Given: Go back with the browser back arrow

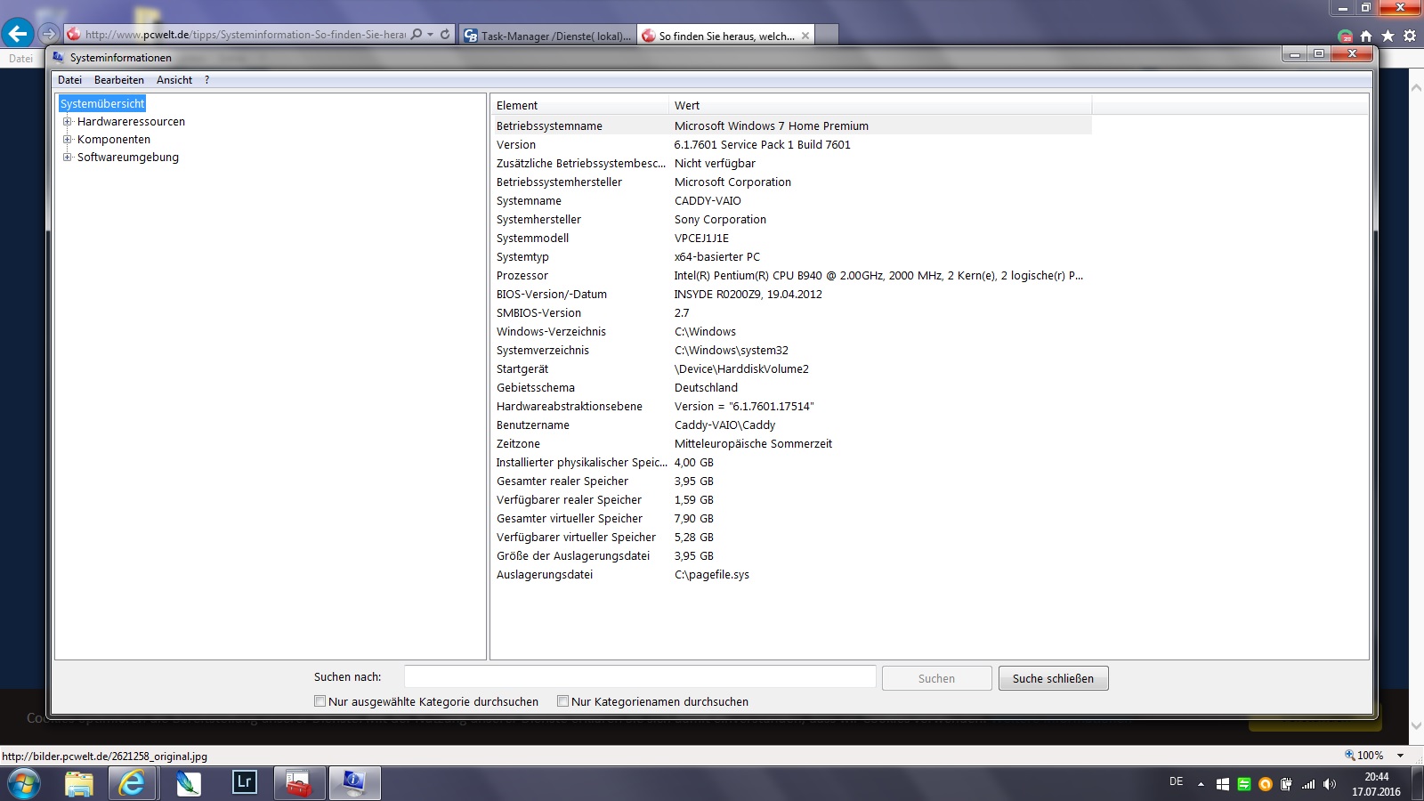Looking at the screenshot, I should point(18,34).
